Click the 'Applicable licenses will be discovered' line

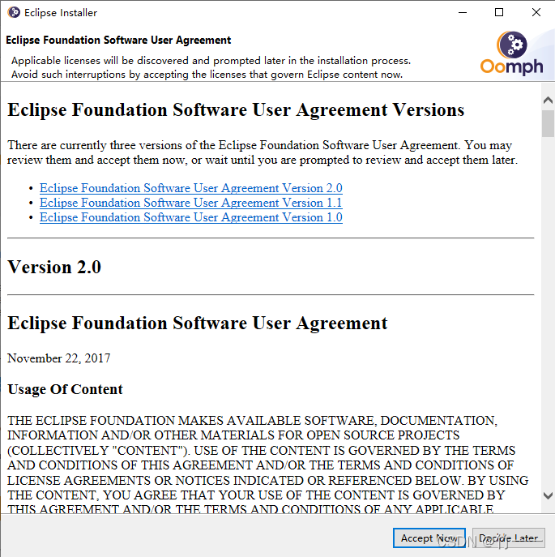pos(211,61)
